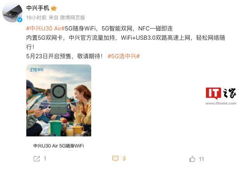The image size is (240, 169).
Task: Click the 中兴手机 account name
Action: tap(37, 8)
